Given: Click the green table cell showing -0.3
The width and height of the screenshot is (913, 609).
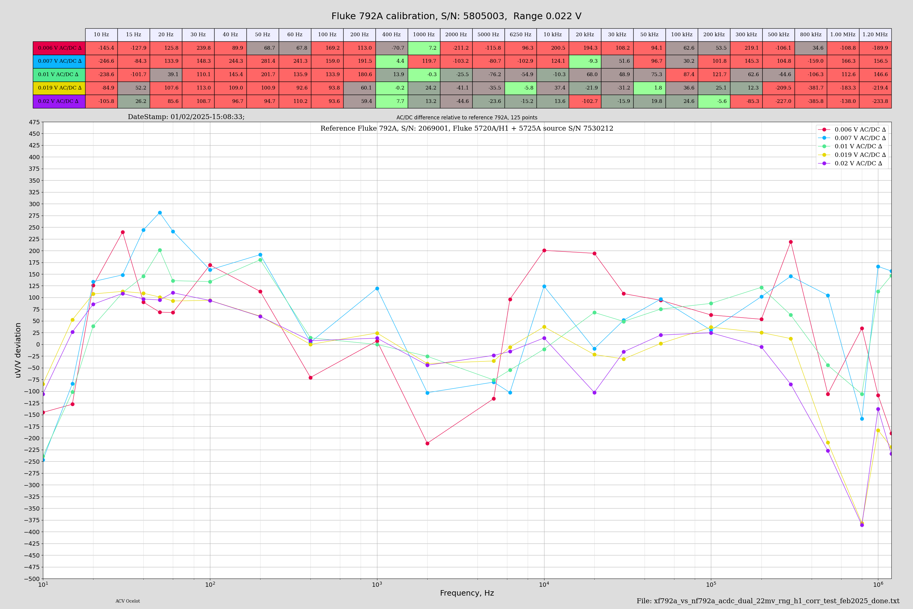Looking at the screenshot, I should point(424,75).
